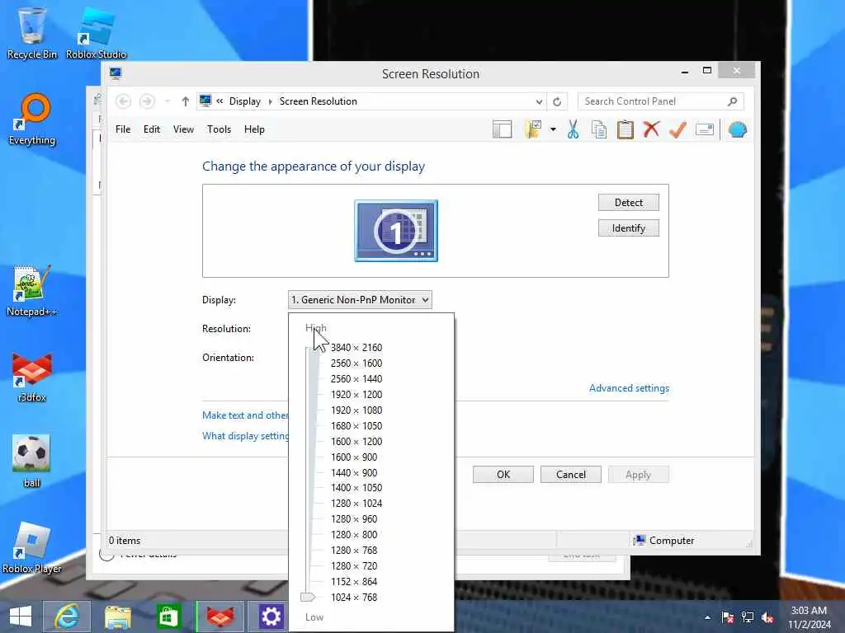This screenshot has height=633, width=845.
Task: Click the Identify button
Action: click(x=628, y=228)
